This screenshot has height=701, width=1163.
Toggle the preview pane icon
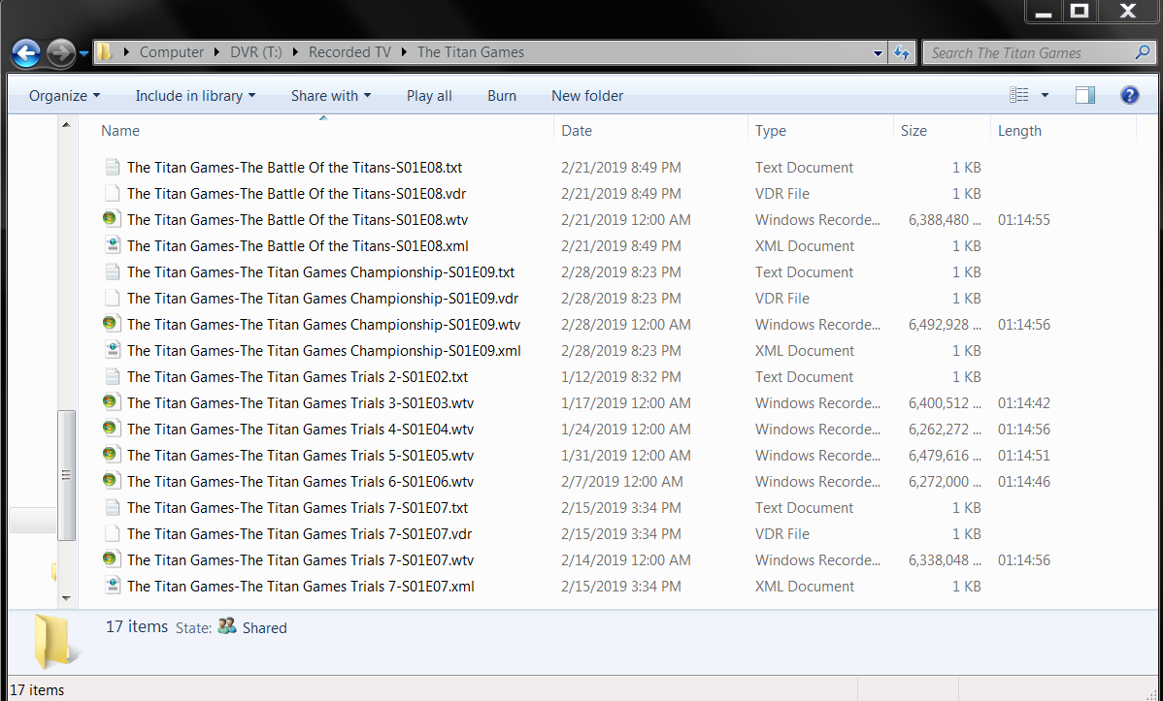1084,95
